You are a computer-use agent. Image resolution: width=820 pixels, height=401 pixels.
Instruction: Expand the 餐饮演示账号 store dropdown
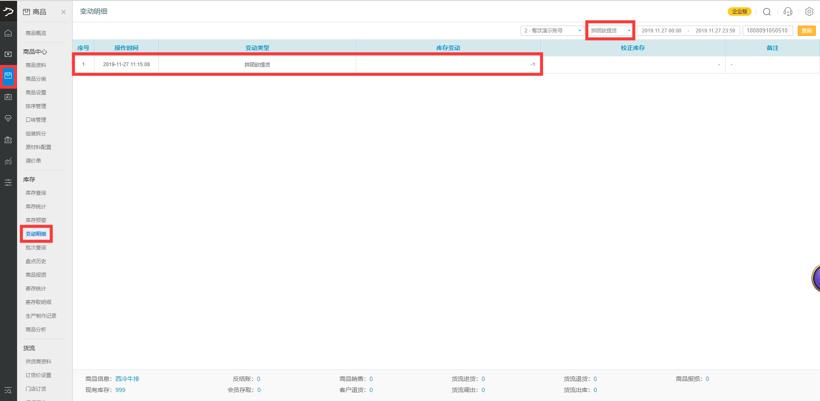pyautogui.click(x=552, y=31)
